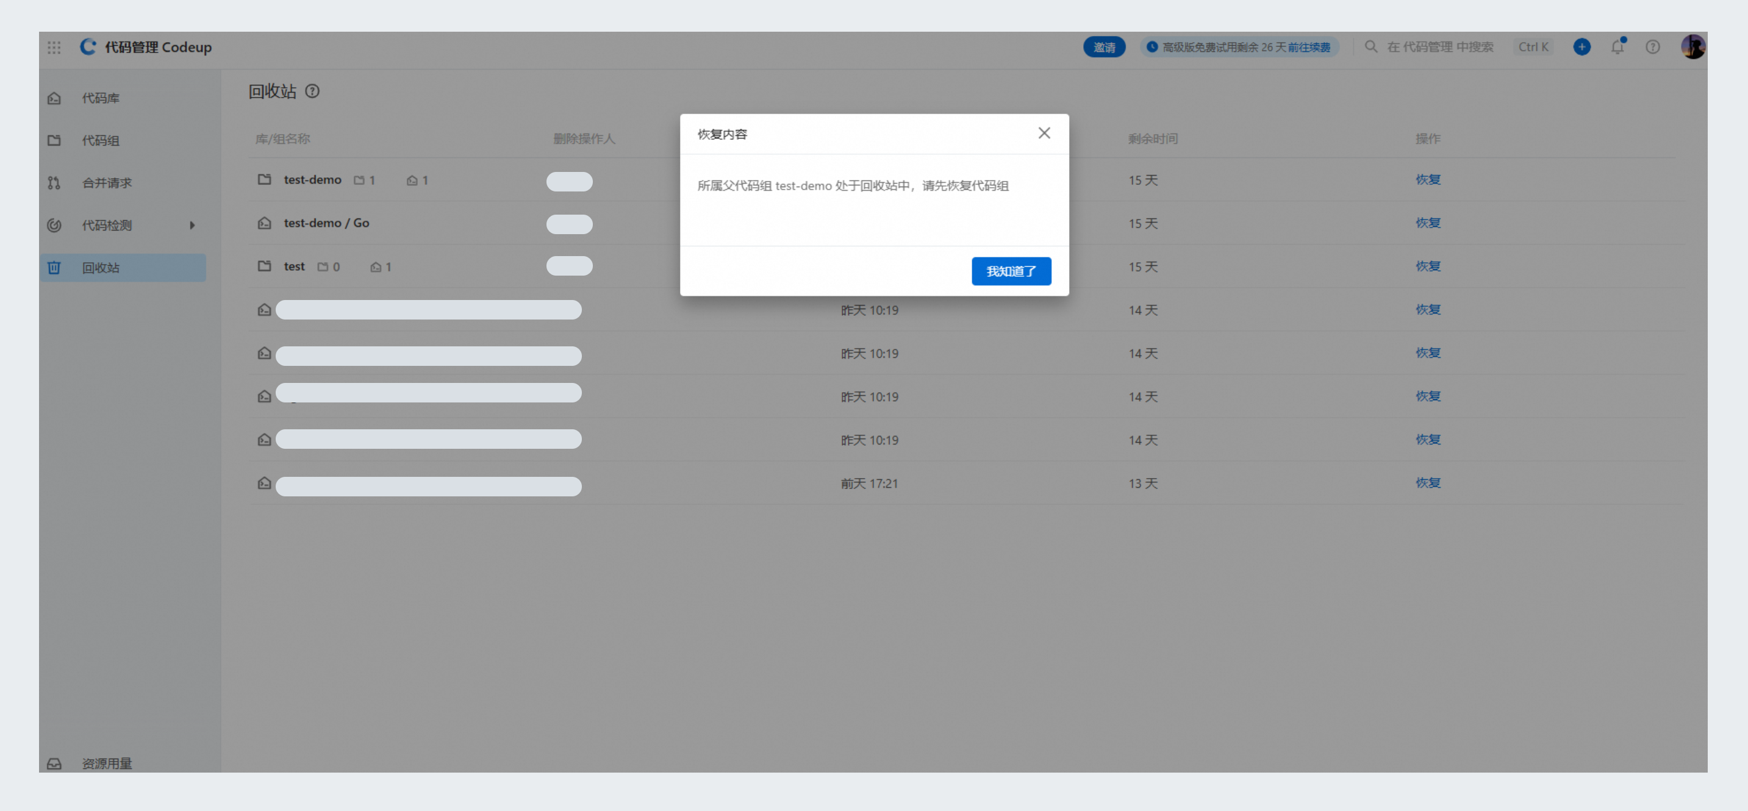This screenshot has width=1748, height=811.
Task: Click the Codeup logo icon
Action: point(88,47)
